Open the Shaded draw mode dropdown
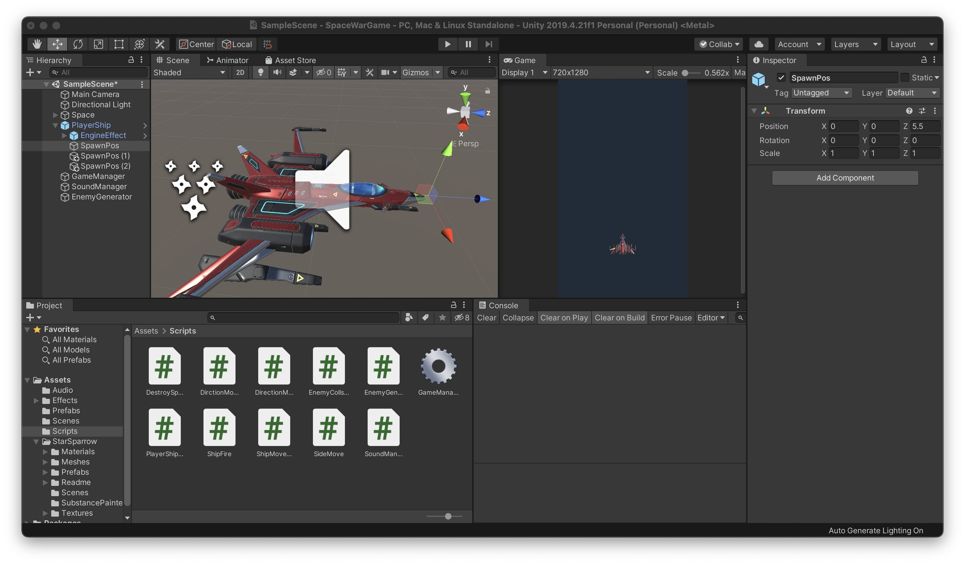Viewport: 965px width, 564px height. coord(189,72)
